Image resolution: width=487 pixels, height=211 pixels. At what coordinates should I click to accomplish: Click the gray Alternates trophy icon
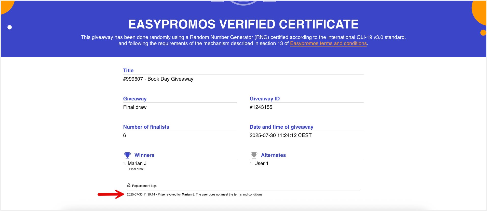254,155
